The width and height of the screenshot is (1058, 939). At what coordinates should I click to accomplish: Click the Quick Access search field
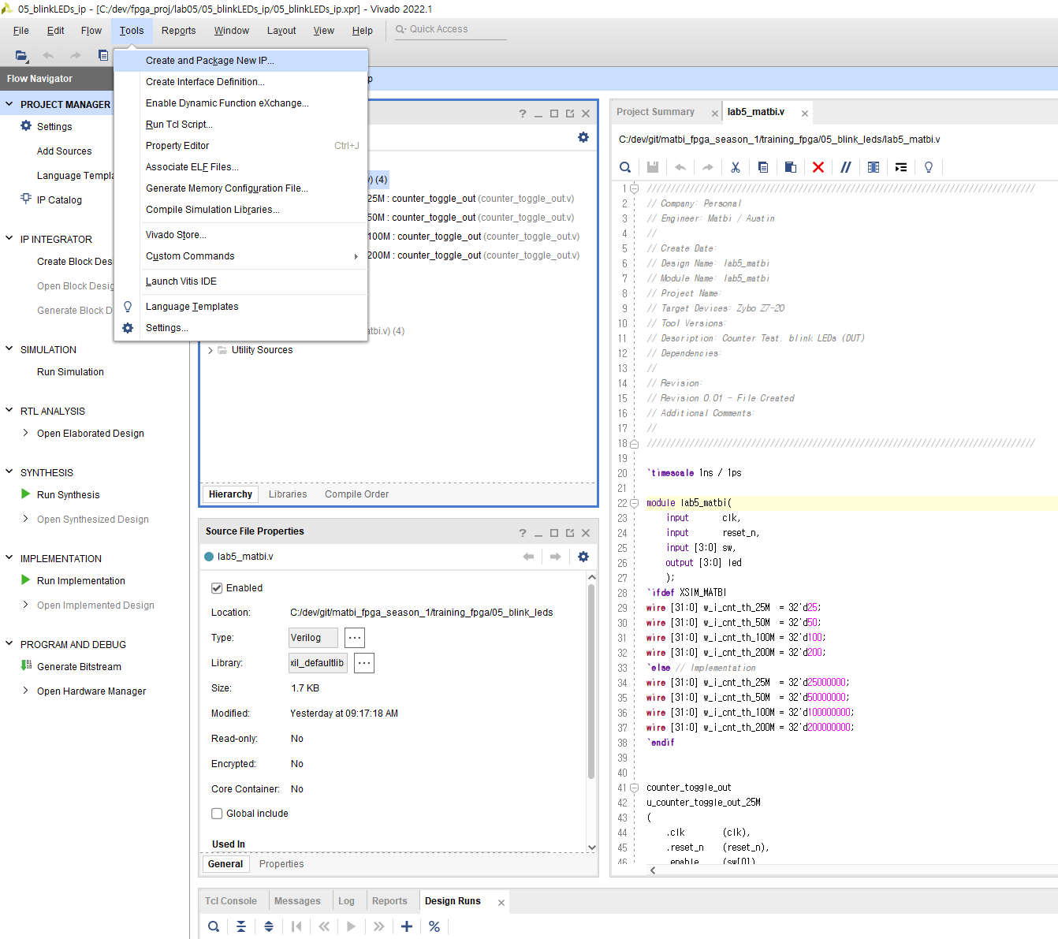(x=449, y=29)
